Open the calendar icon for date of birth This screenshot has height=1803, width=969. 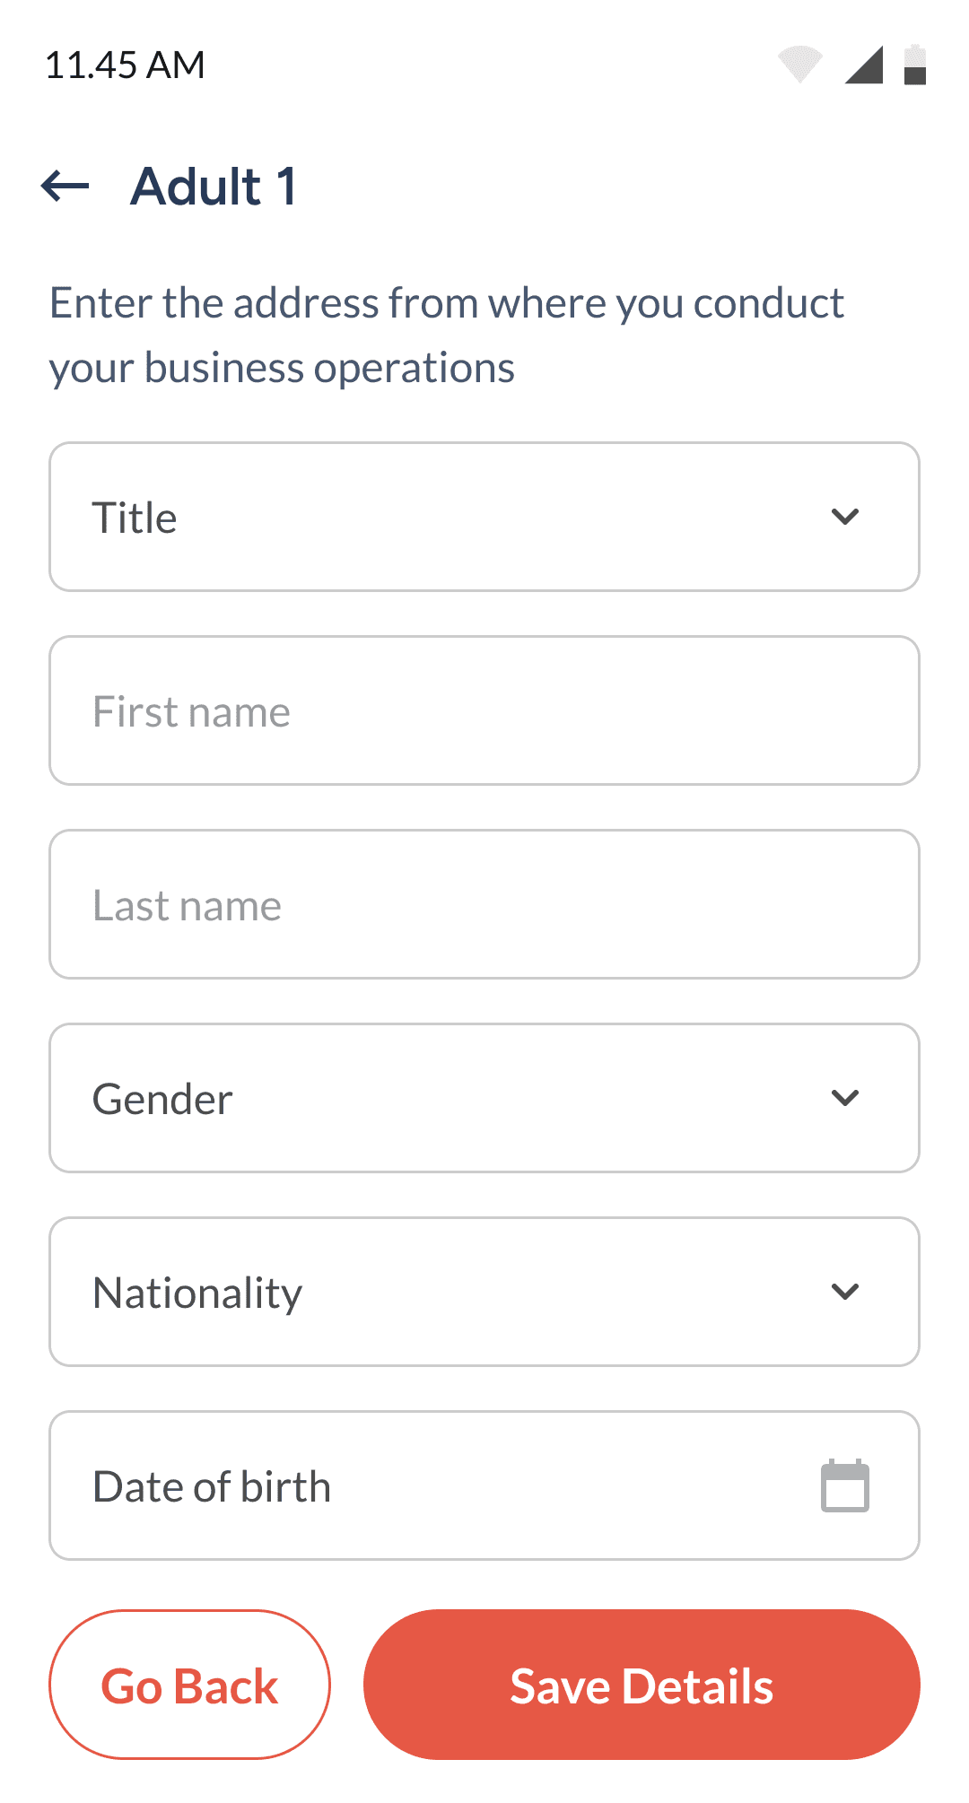click(x=845, y=1486)
